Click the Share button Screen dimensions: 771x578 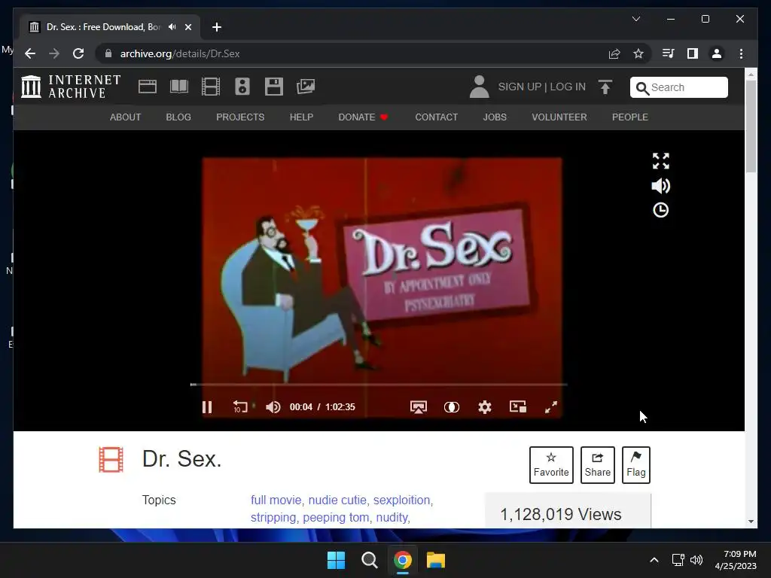pos(597,465)
